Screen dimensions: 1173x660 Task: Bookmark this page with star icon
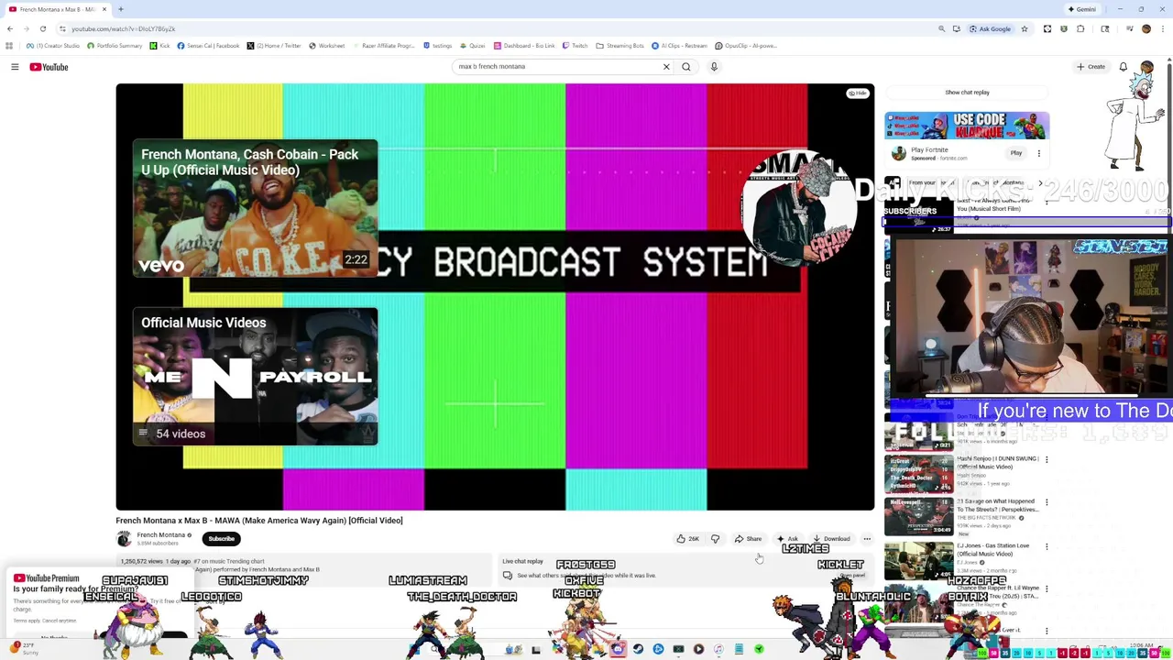coord(1025,28)
